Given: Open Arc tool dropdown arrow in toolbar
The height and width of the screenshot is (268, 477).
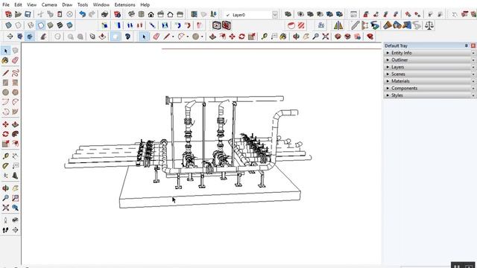Looking at the screenshot, I should point(187,36).
